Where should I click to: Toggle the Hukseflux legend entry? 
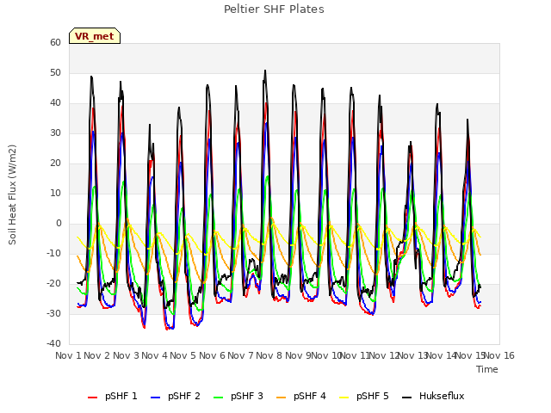click(433, 396)
